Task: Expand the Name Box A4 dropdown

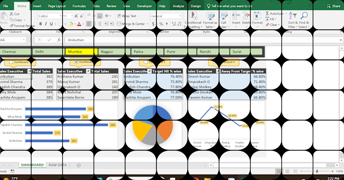Action: click(x=24, y=40)
